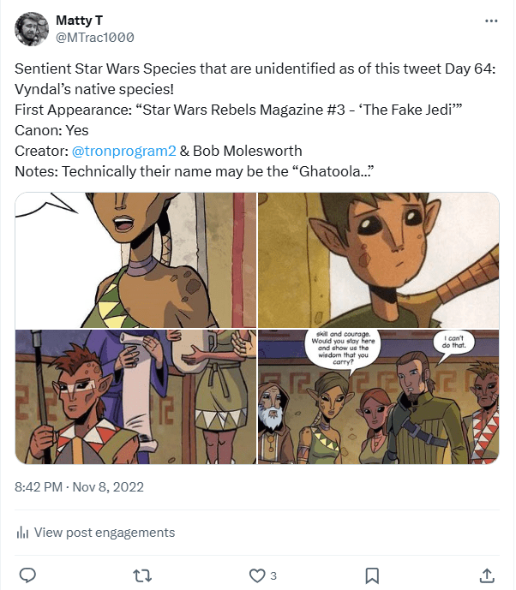Click the Reply speech bubble icon
516x590 pixels.
[27, 575]
